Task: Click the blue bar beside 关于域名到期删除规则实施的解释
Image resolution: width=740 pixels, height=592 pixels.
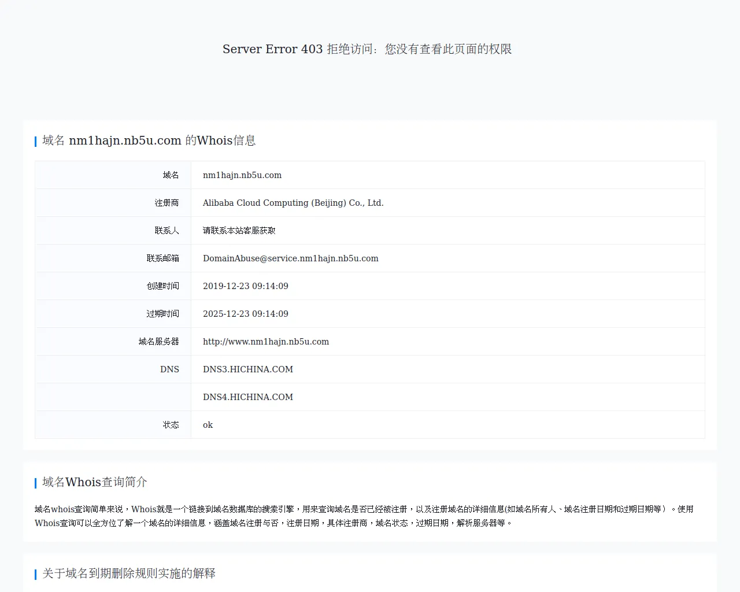Action: 35,573
